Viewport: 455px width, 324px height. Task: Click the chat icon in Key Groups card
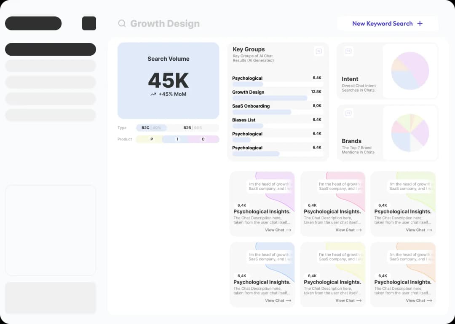point(318,51)
